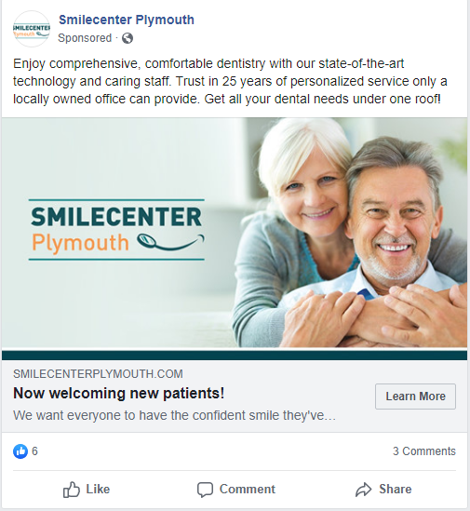The image size is (470, 511).
Task: Click the Sponsored label
Action: tap(85, 38)
